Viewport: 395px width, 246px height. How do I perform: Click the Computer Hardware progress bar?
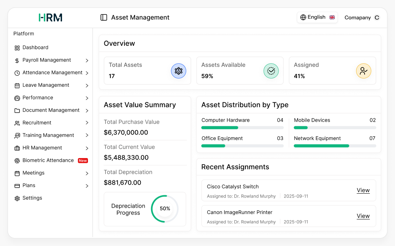pos(242,128)
